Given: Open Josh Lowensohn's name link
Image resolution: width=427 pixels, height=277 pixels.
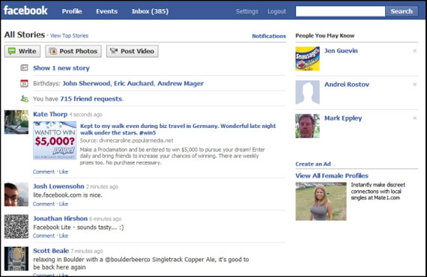Looking at the screenshot, I should point(58,186).
